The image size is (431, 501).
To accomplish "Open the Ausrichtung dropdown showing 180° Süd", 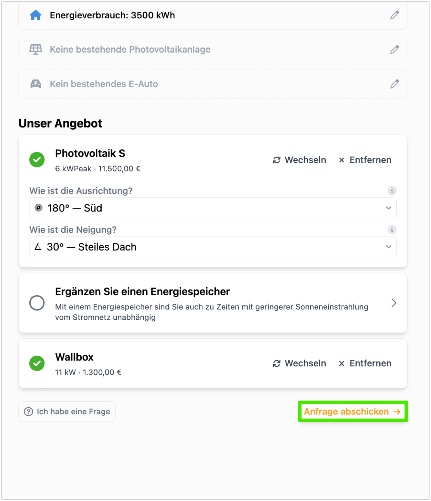I will click(213, 208).
